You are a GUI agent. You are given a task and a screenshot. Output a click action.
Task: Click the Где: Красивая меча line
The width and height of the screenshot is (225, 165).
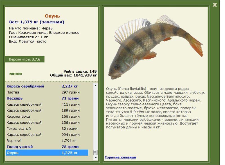point(44,33)
